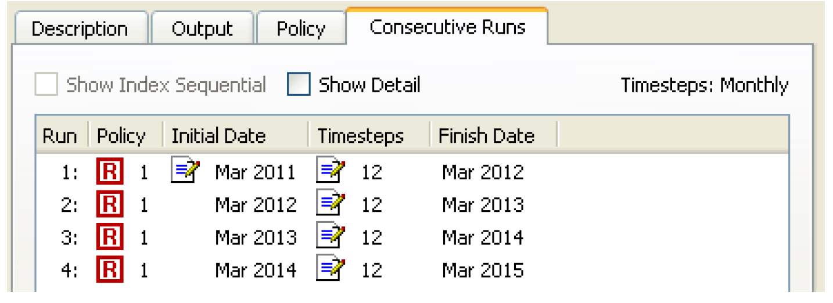833x303 pixels.
Task: Select the Mar 2015 finish date cell
Action: (x=483, y=270)
